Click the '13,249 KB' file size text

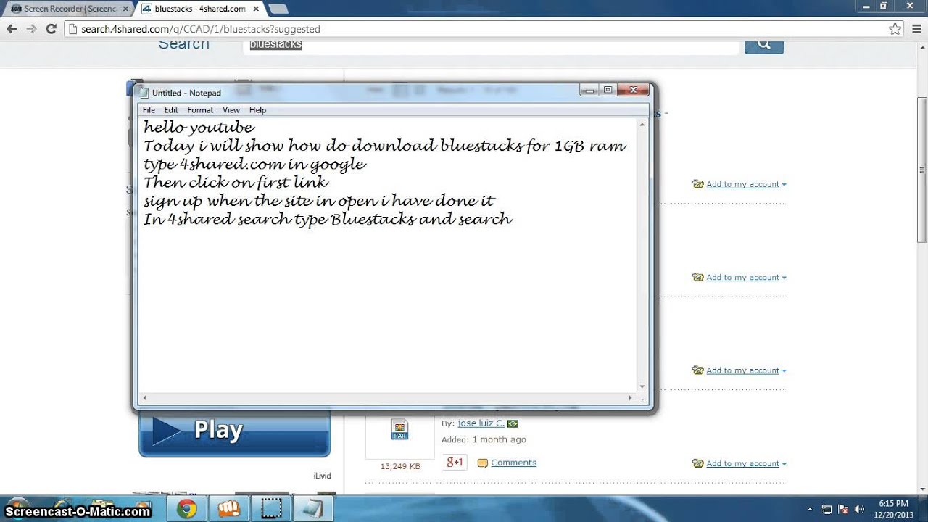400,466
